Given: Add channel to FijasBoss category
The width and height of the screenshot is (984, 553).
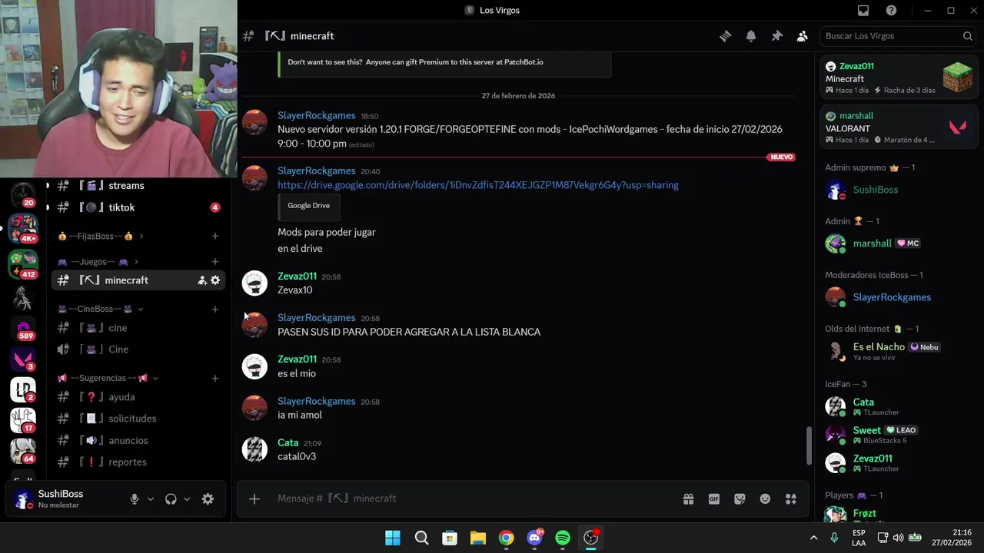Looking at the screenshot, I should click(215, 237).
